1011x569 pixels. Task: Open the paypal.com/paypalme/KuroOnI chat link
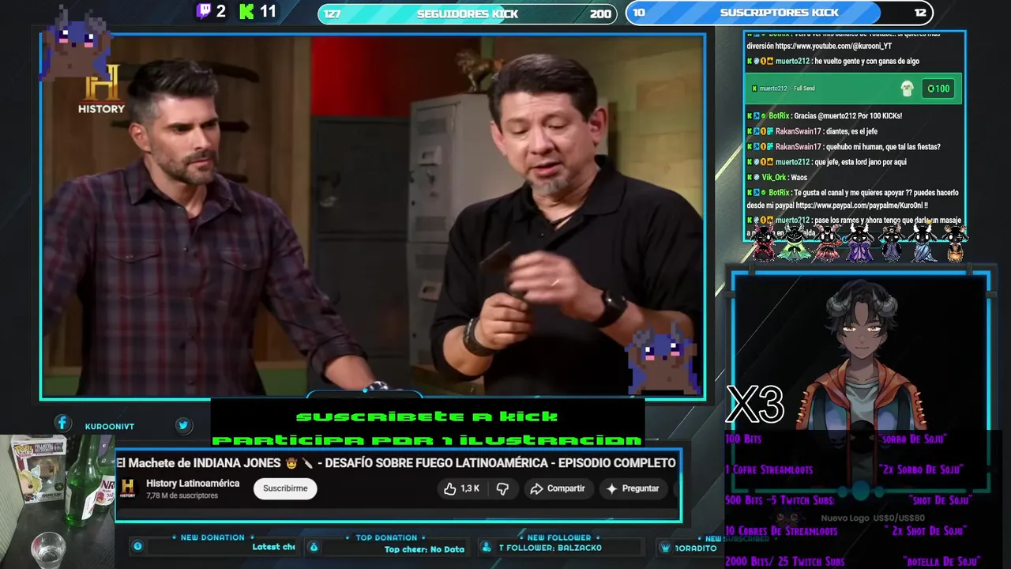pyautogui.click(x=862, y=205)
